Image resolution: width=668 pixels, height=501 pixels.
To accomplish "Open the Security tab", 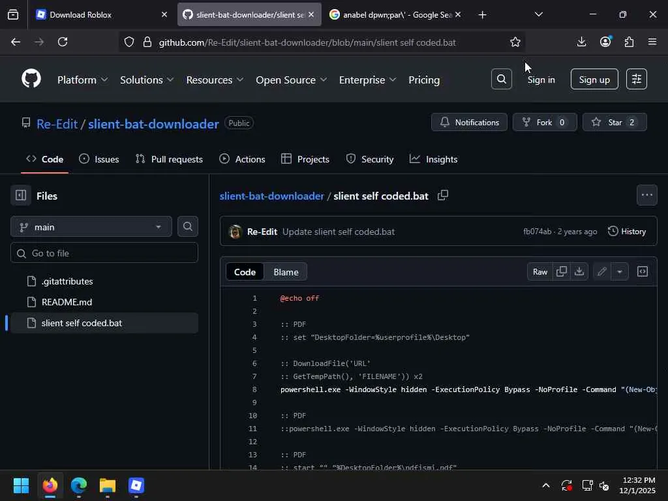I will pyautogui.click(x=370, y=159).
